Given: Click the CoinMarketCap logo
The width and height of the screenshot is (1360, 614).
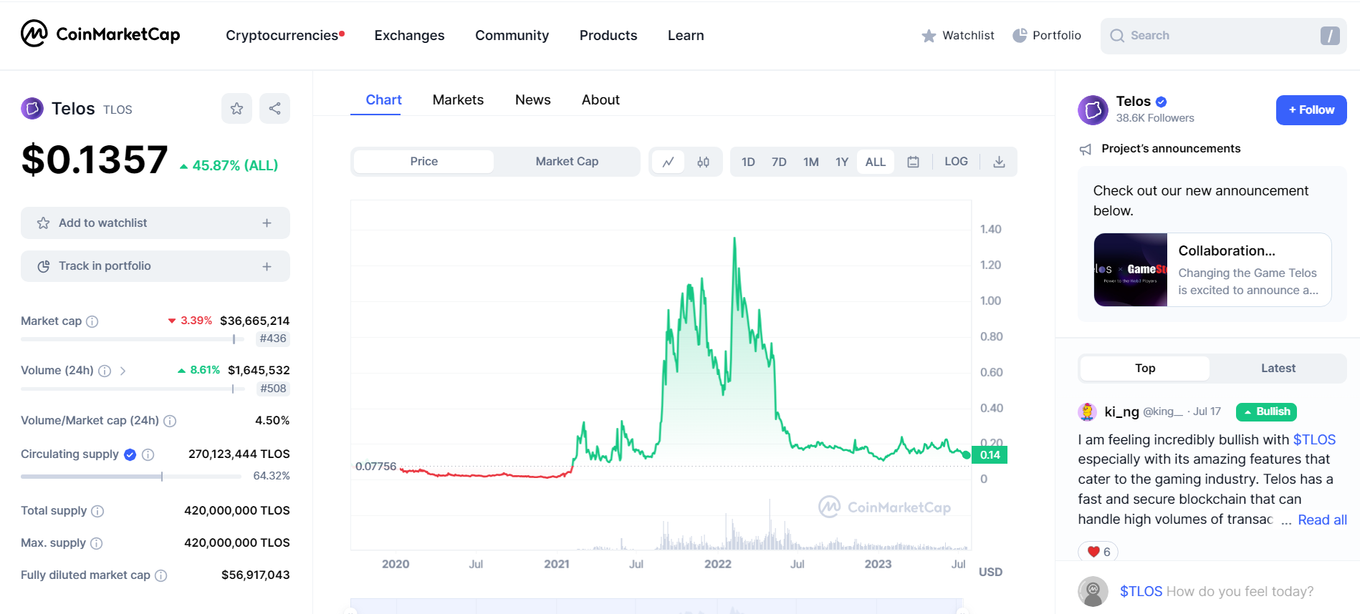Looking at the screenshot, I should pyautogui.click(x=100, y=34).
